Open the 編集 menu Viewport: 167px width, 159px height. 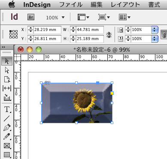[x=97, y=5]
